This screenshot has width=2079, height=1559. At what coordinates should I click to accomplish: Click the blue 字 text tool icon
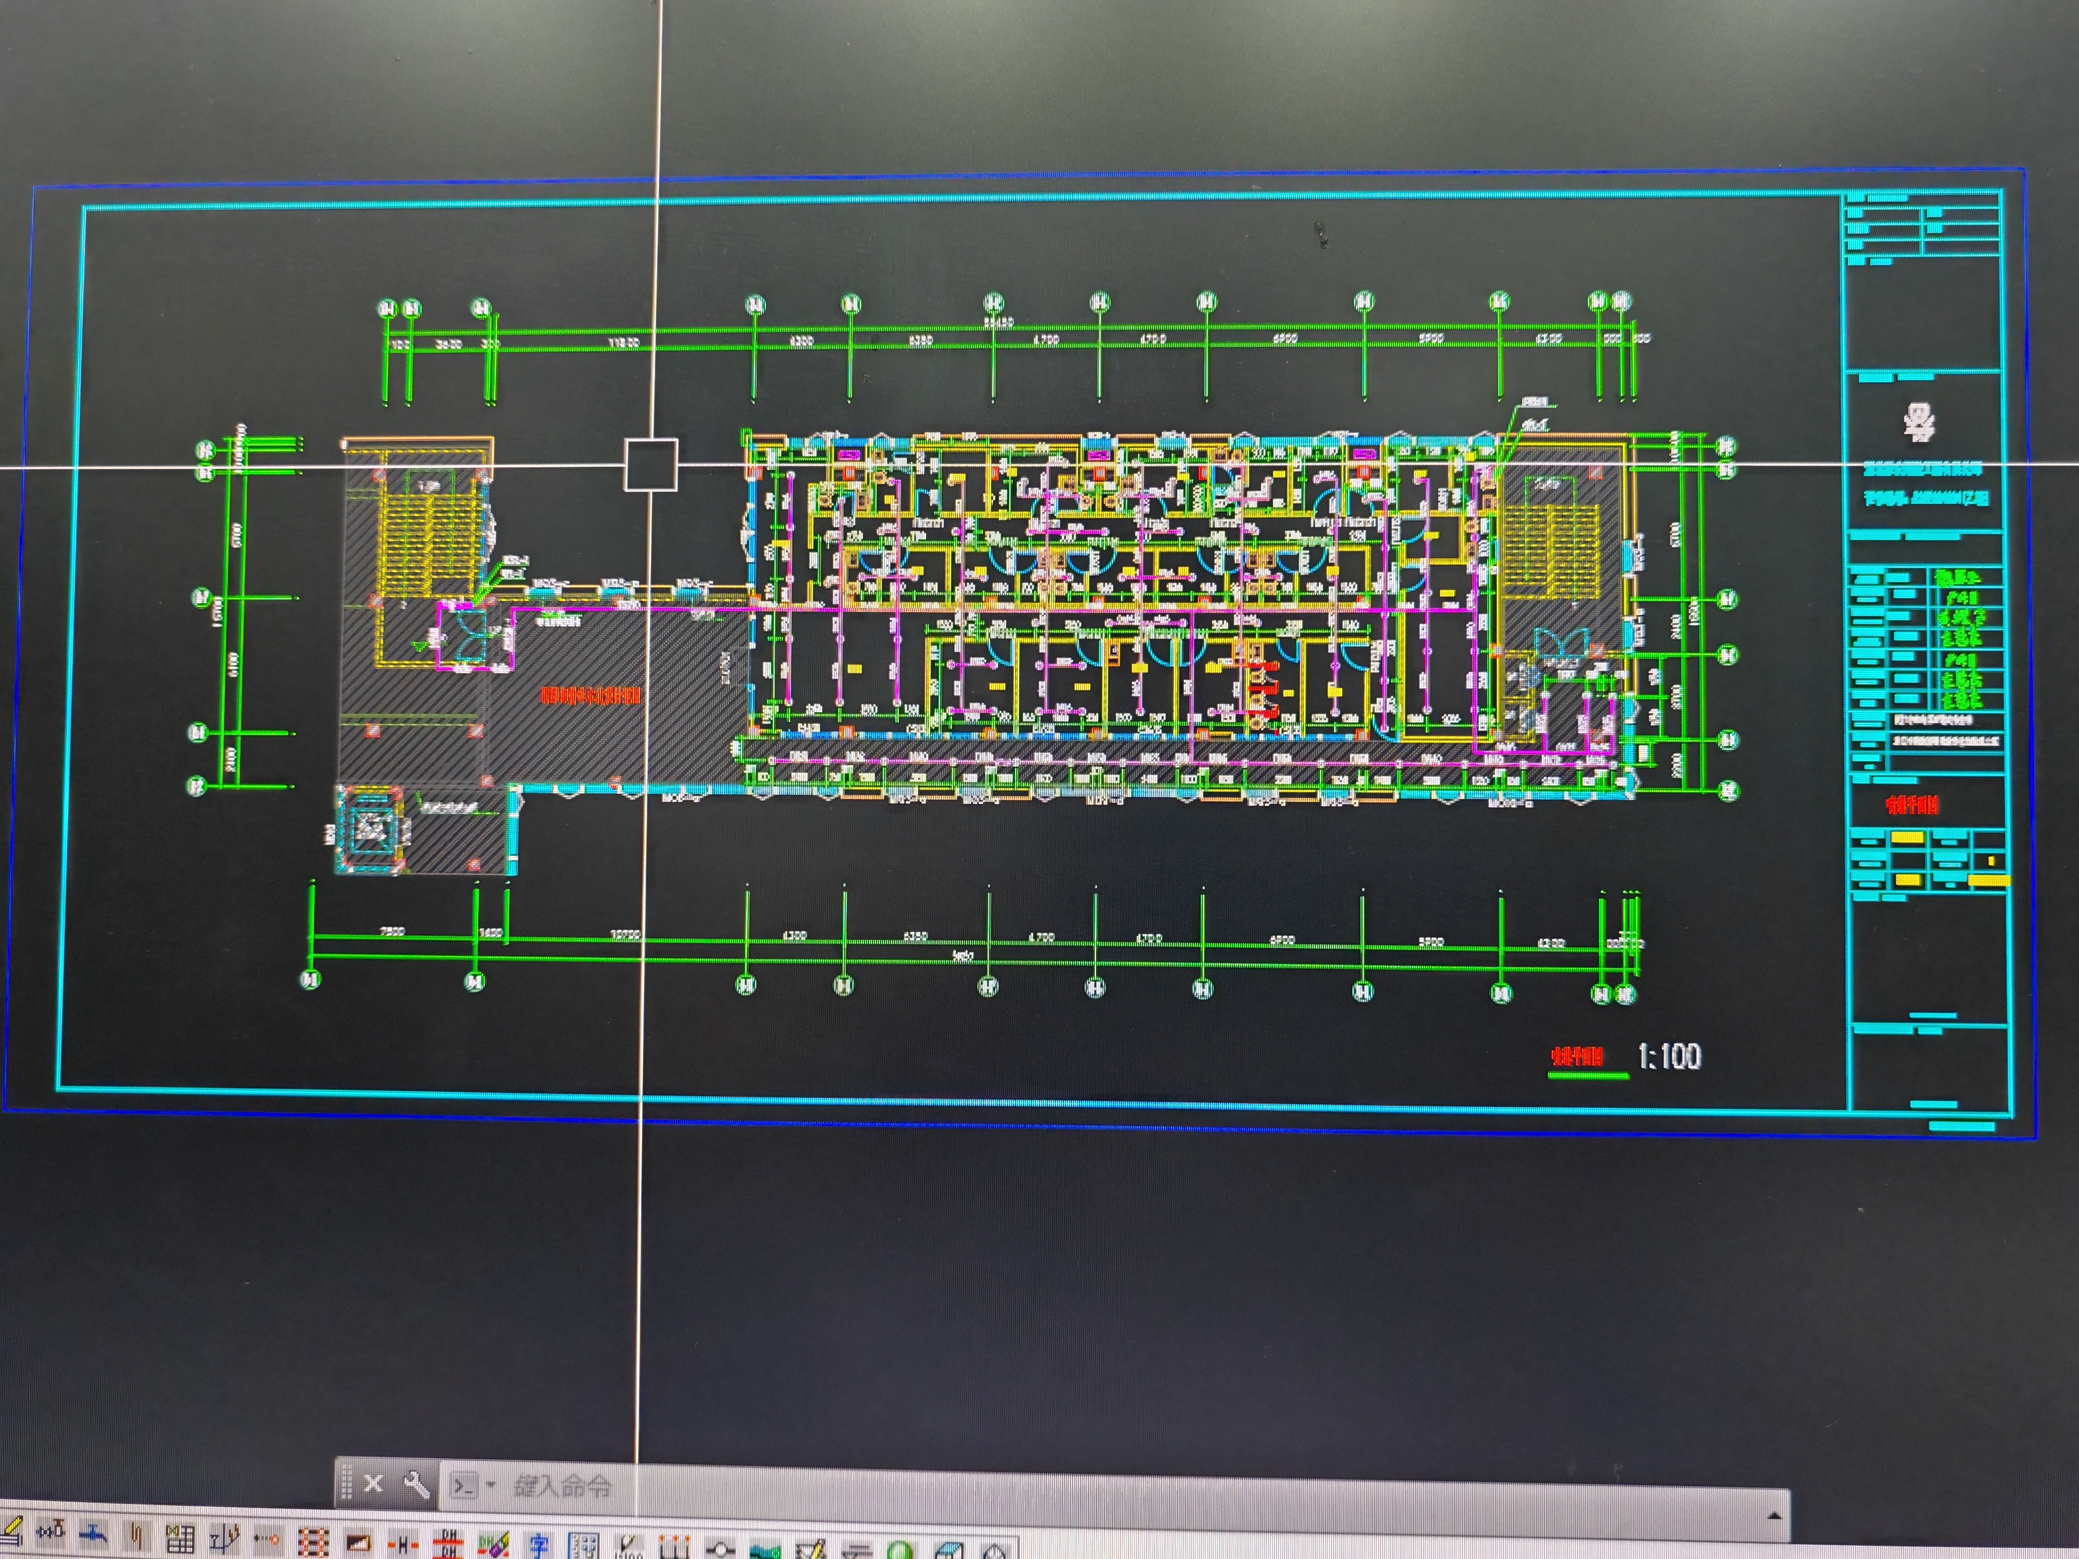(x=539, y=1544)
